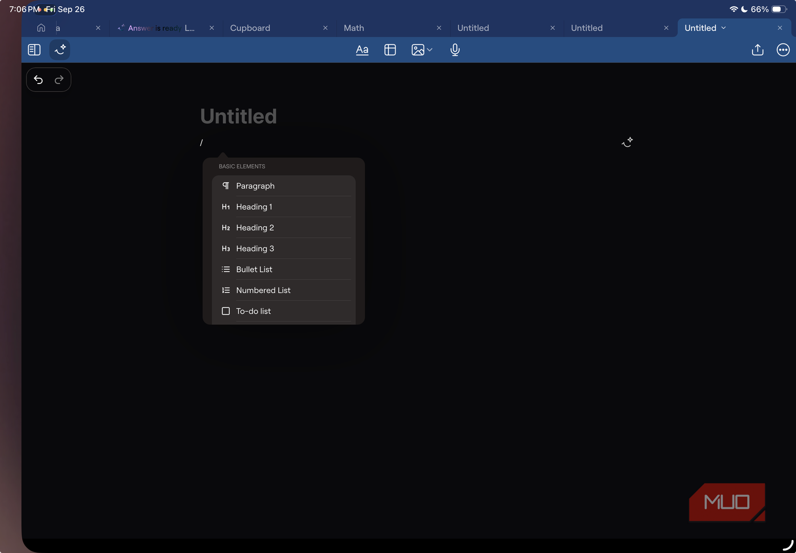Screen dimensions: 796x553
Task: Switch to the Cupboard tab
Action: 250,28
